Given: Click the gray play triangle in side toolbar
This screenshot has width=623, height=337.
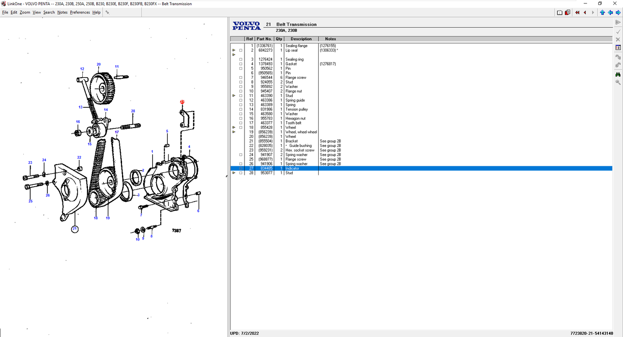Looking at the screenshot, I should tap(618, 22).
